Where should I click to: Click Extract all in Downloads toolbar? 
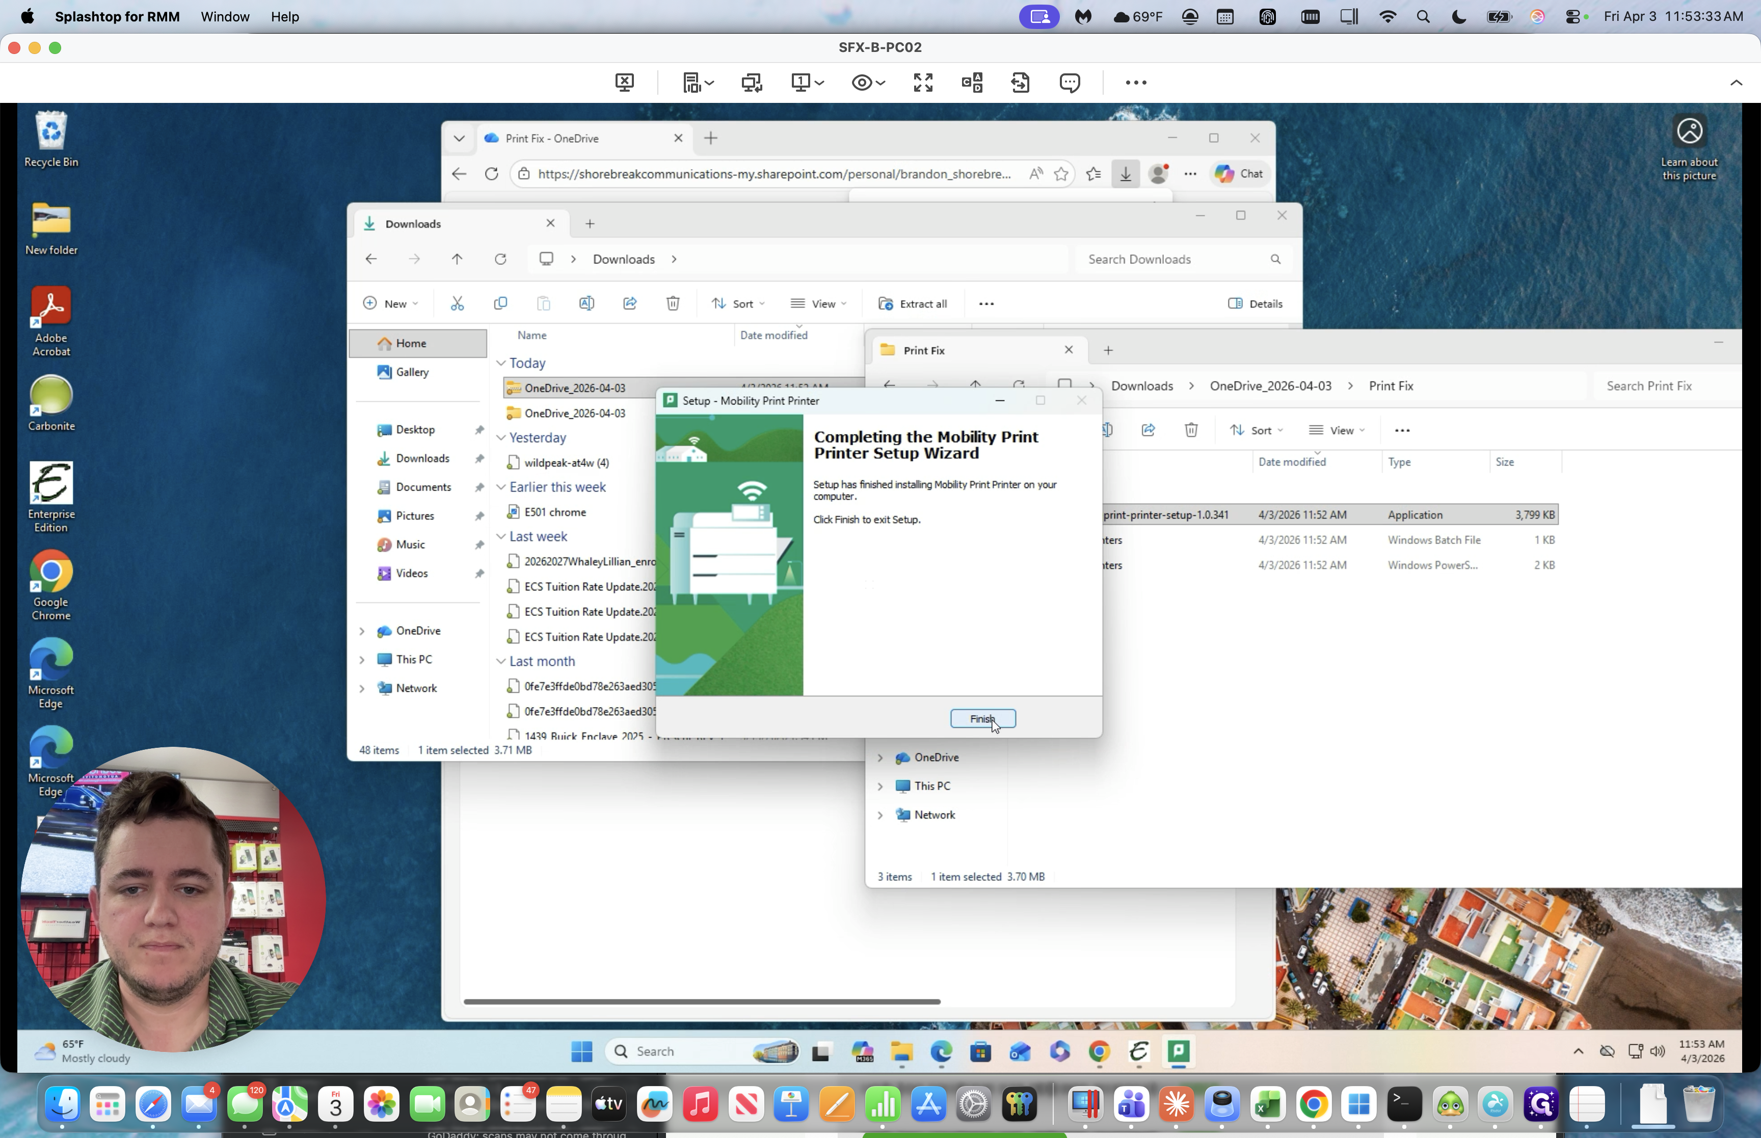coord(913,304)
